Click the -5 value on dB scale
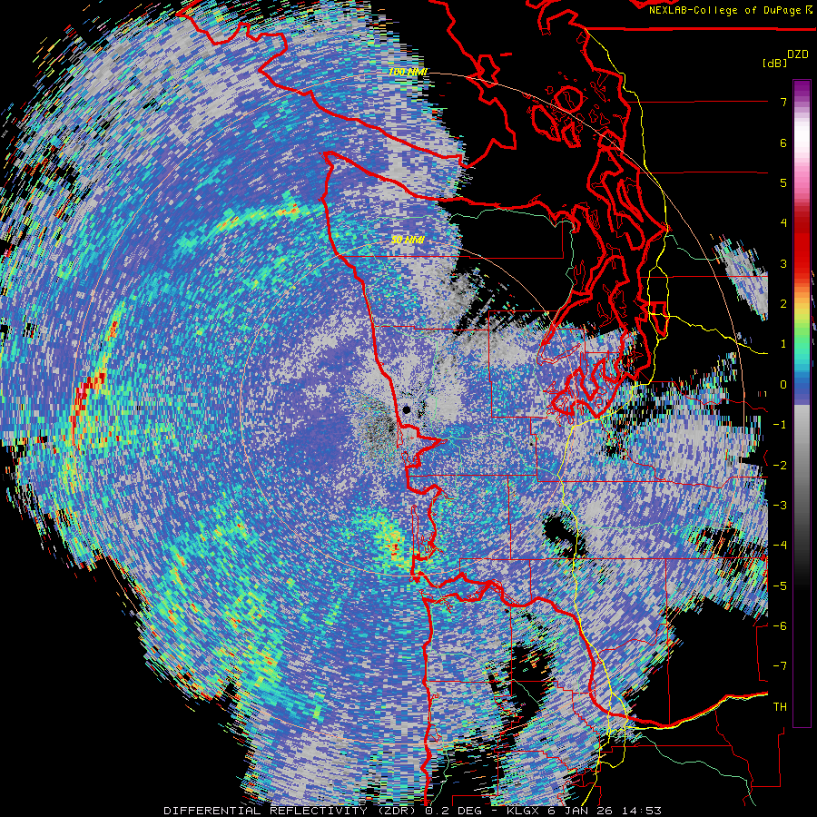The height and width of the screenshot is (817, 817). (x=780, y=586)
